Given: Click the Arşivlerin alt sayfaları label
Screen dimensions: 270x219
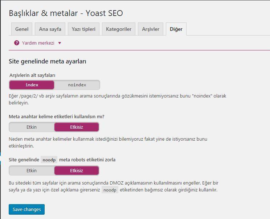Looking at the screenshot, I should tap(32, 75).
